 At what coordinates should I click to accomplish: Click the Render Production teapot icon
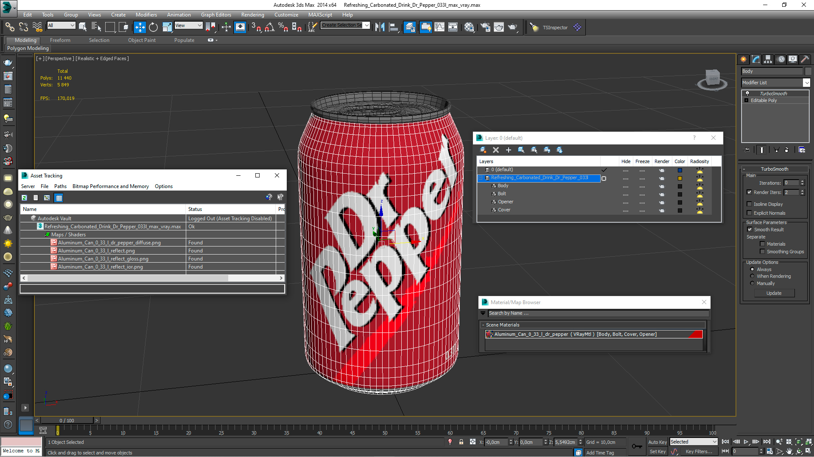pyautogui.click(x=513, y=27)
